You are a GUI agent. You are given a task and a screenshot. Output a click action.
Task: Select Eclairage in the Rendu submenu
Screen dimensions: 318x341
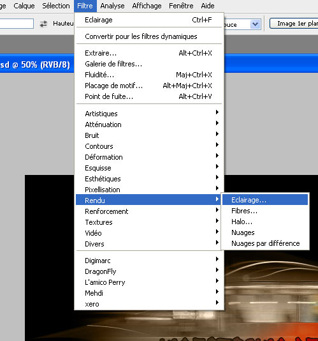tap(265, 200)
